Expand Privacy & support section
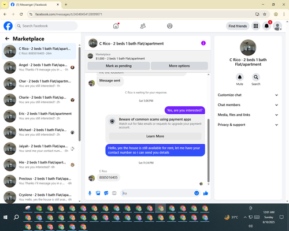The height and width of the screenshot is (231, 289). point(248,125)
